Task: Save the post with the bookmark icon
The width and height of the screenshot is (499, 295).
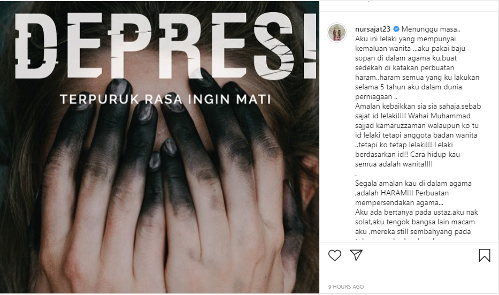Action: (x=485, y=255)
